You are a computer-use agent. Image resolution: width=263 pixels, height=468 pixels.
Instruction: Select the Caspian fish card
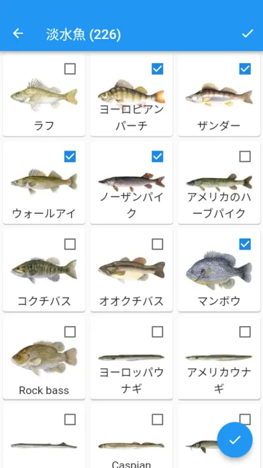[131, 436]
